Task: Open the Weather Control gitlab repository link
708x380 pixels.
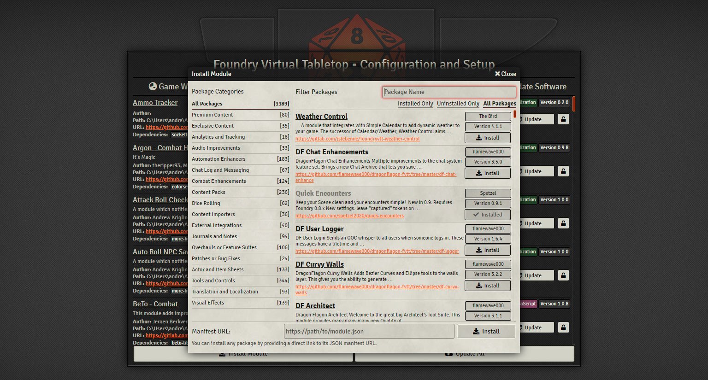Action: pos(357,138)
